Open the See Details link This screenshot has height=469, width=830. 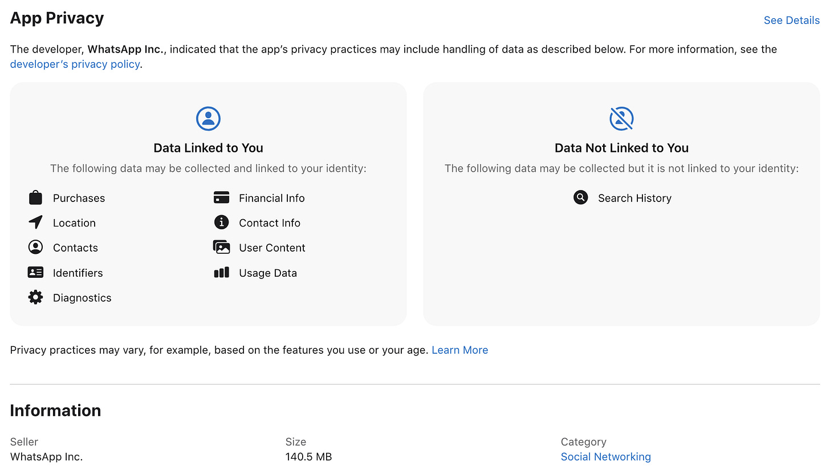791,20
